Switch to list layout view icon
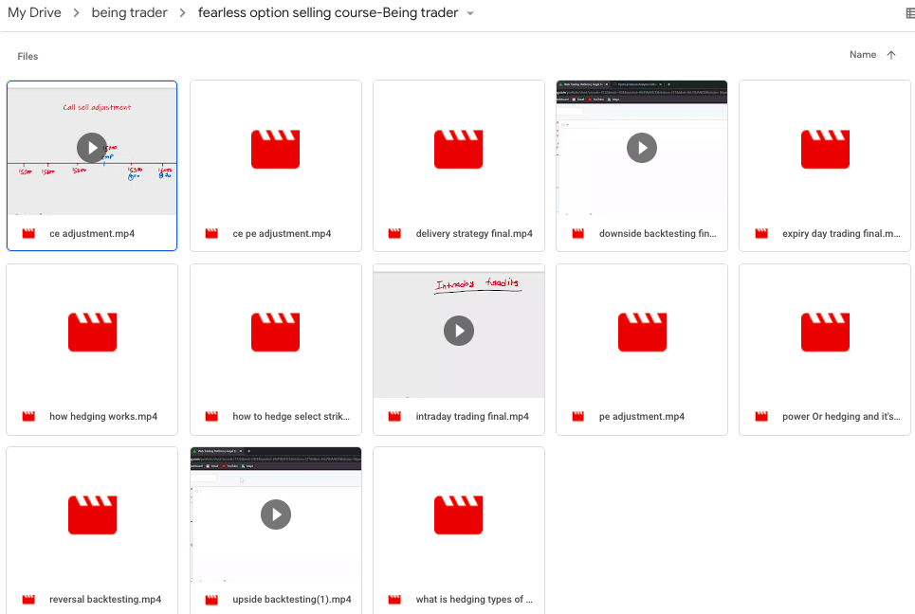 pos(910,13)
